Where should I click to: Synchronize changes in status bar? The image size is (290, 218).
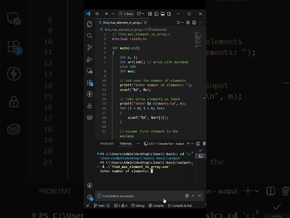(108, 205)
